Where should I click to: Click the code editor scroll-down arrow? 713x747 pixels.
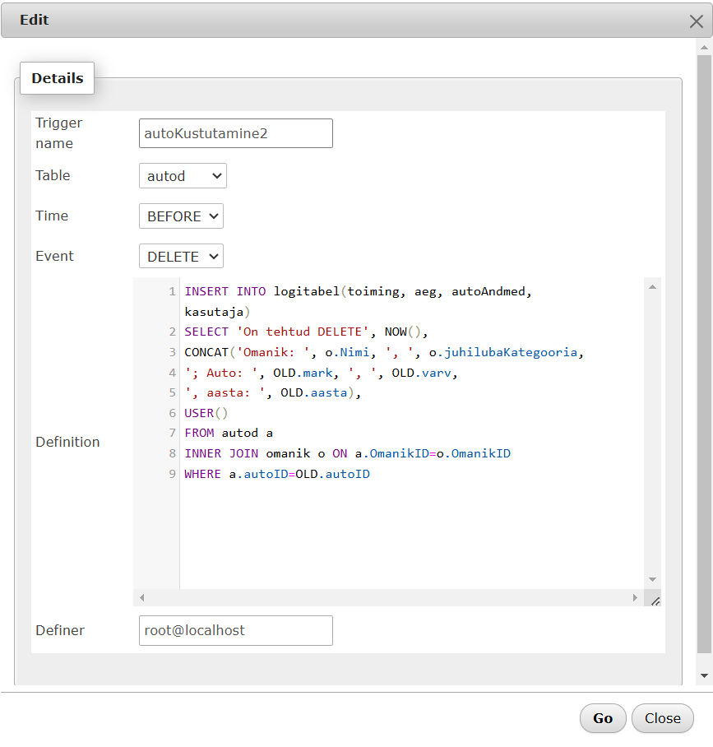pyautogui.click(x=652, y=579)
